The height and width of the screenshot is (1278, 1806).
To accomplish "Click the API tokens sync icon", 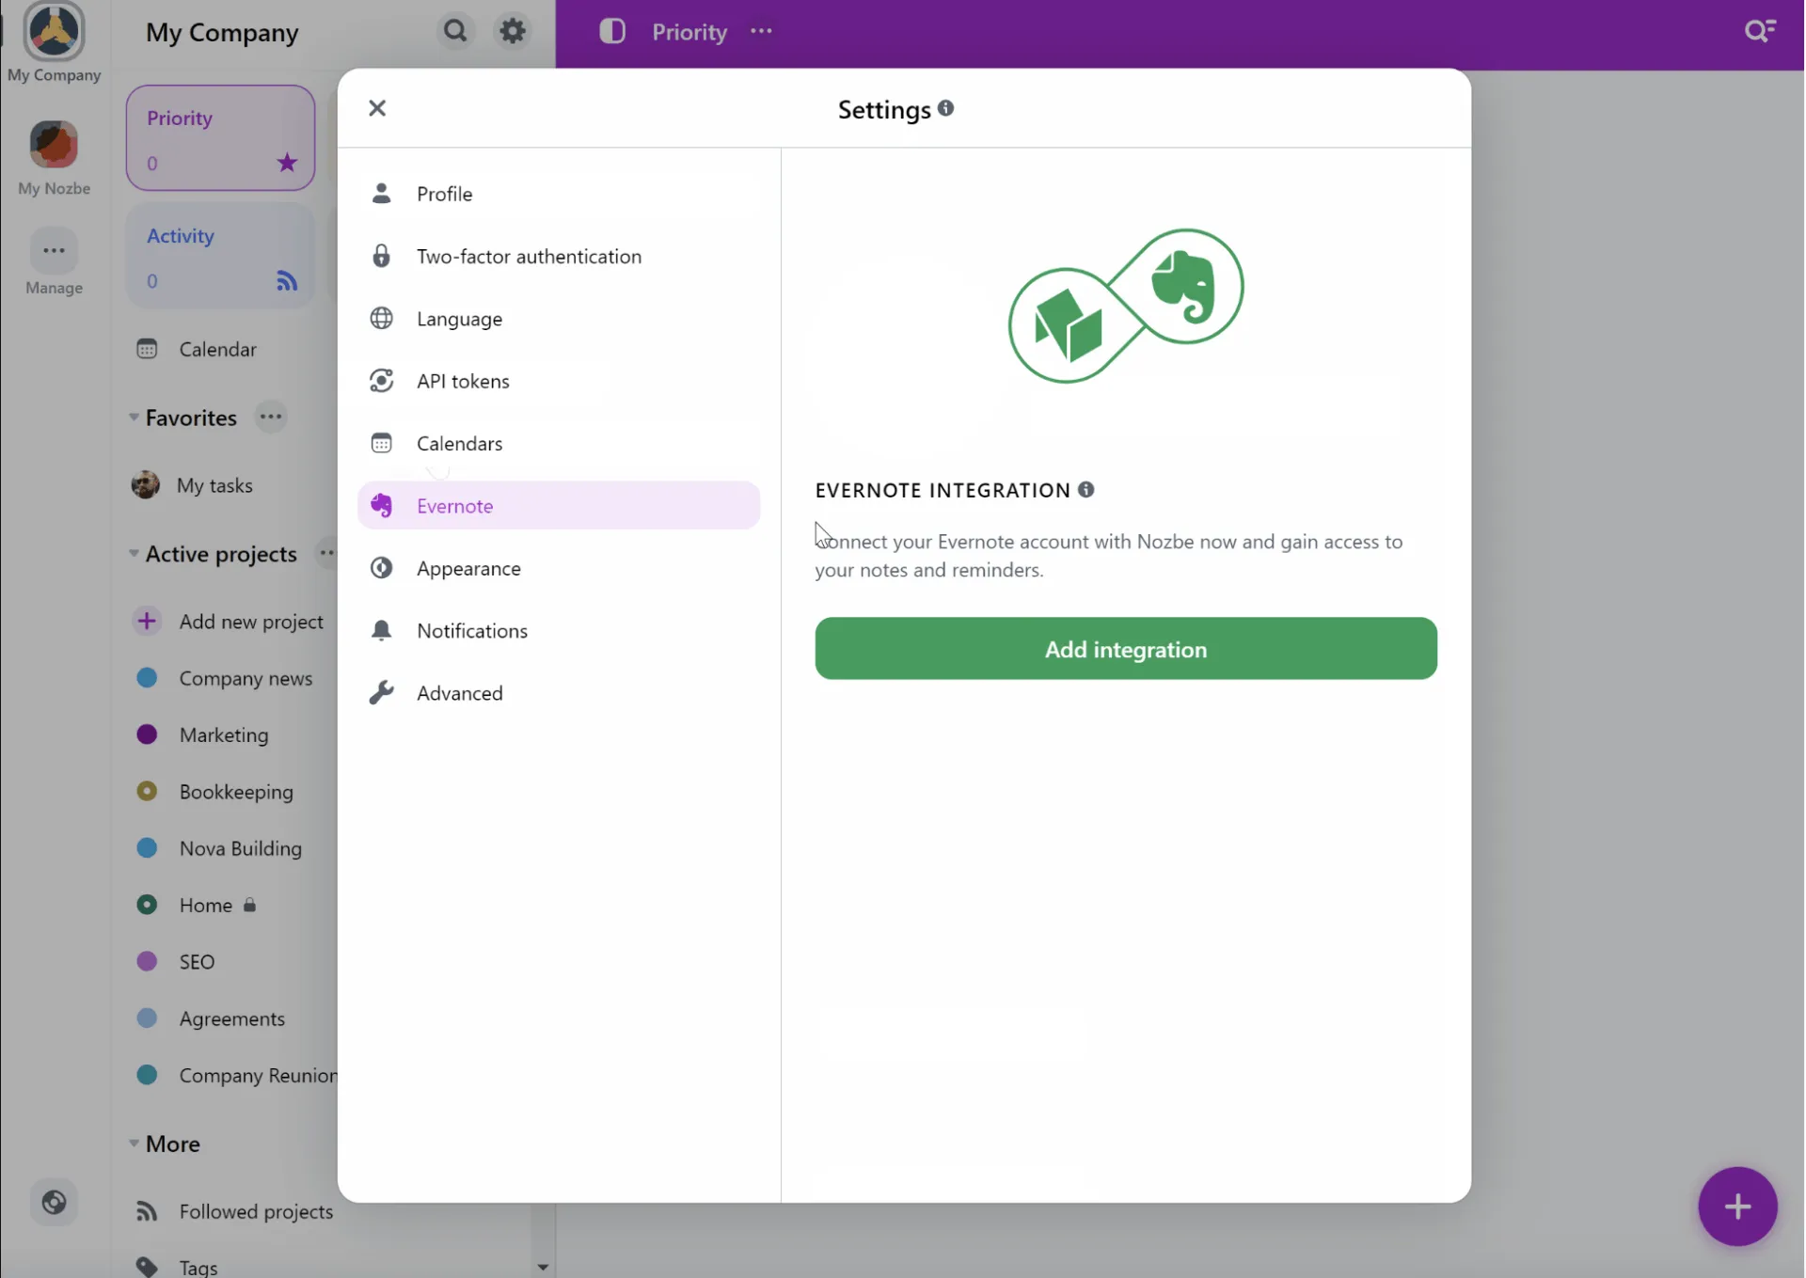I will click(x=381, y=380).
